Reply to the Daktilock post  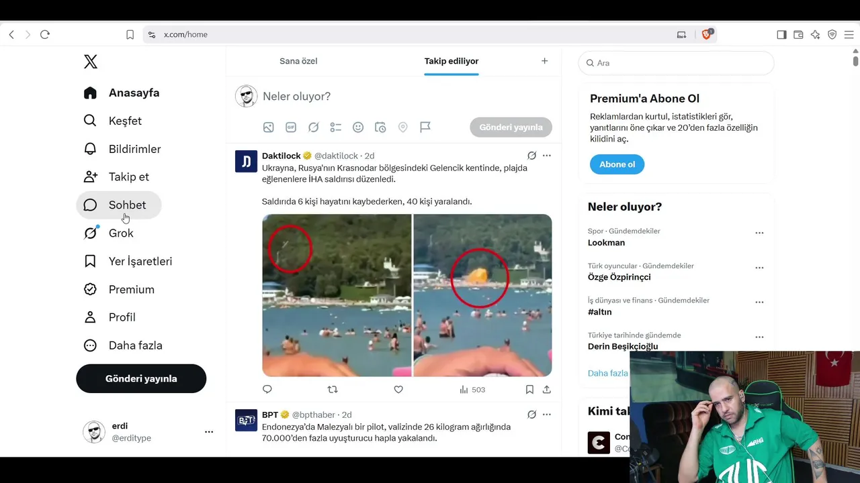[x=267, y=389]
